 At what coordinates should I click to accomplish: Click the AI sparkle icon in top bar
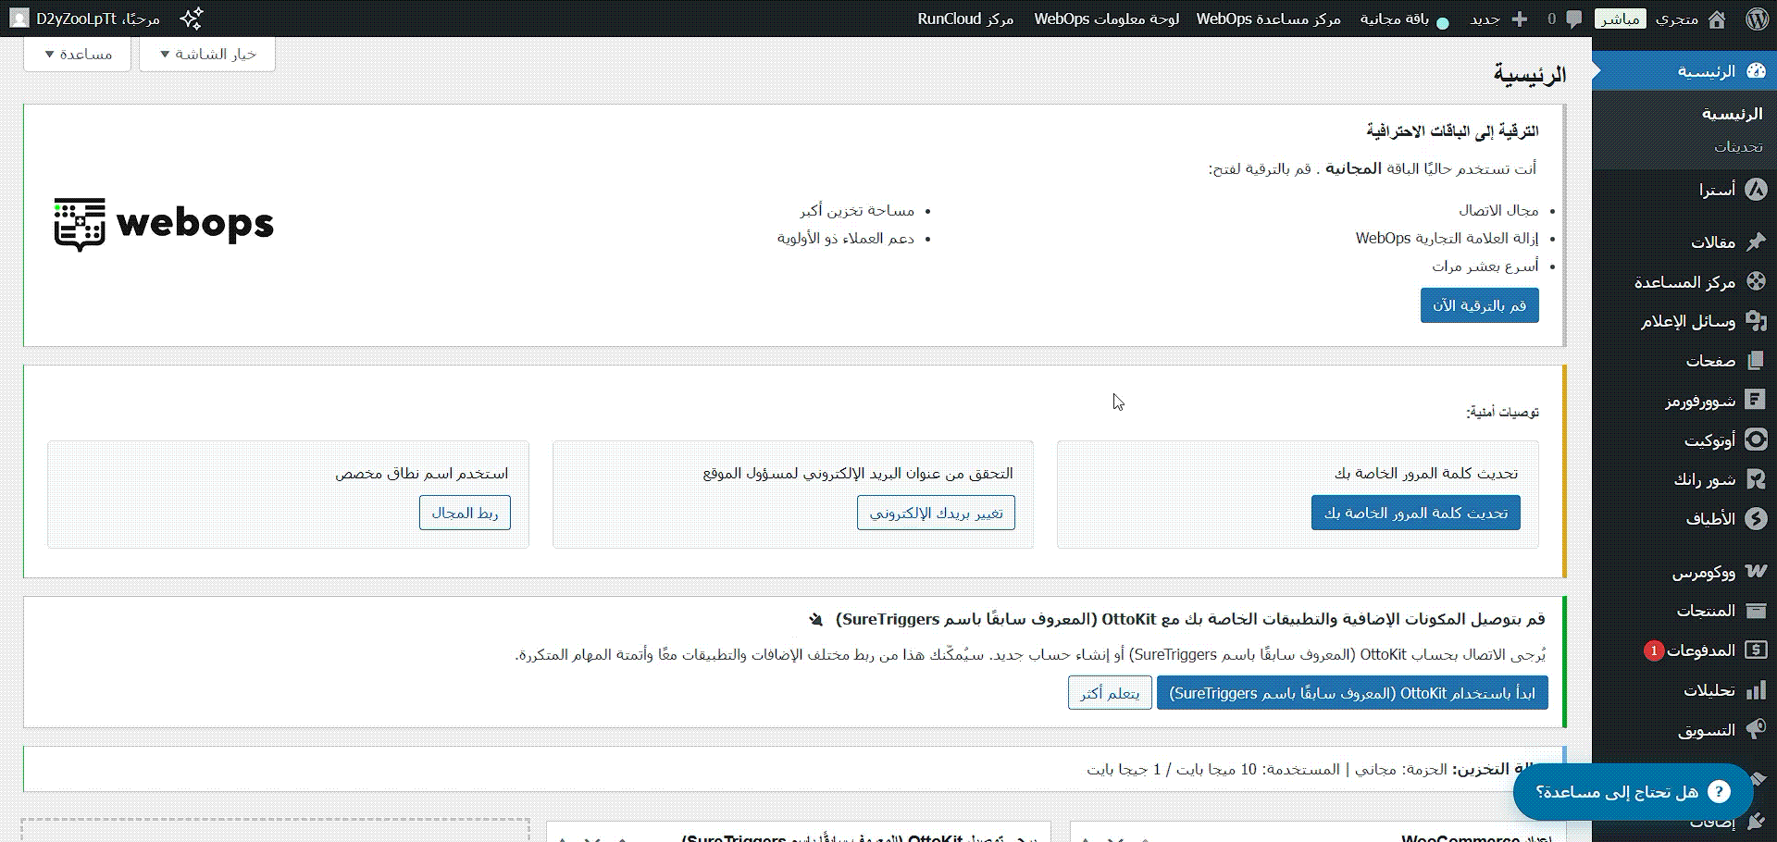pyautogui.click(x=192, y=19)
